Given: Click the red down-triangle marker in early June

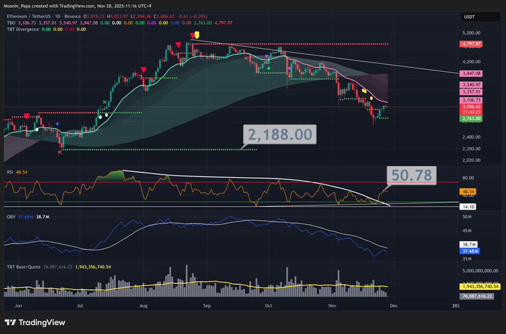Looking at the screenshot, I should click(26, 116).
